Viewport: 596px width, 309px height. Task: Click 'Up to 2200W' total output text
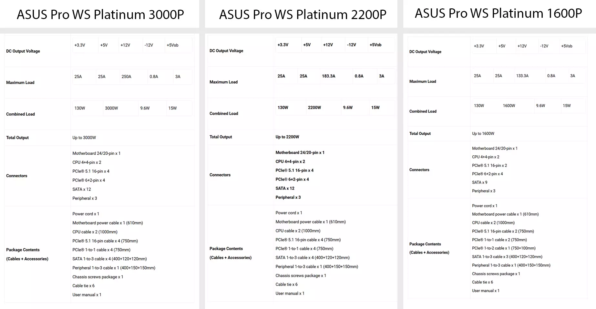pos(287,137)
